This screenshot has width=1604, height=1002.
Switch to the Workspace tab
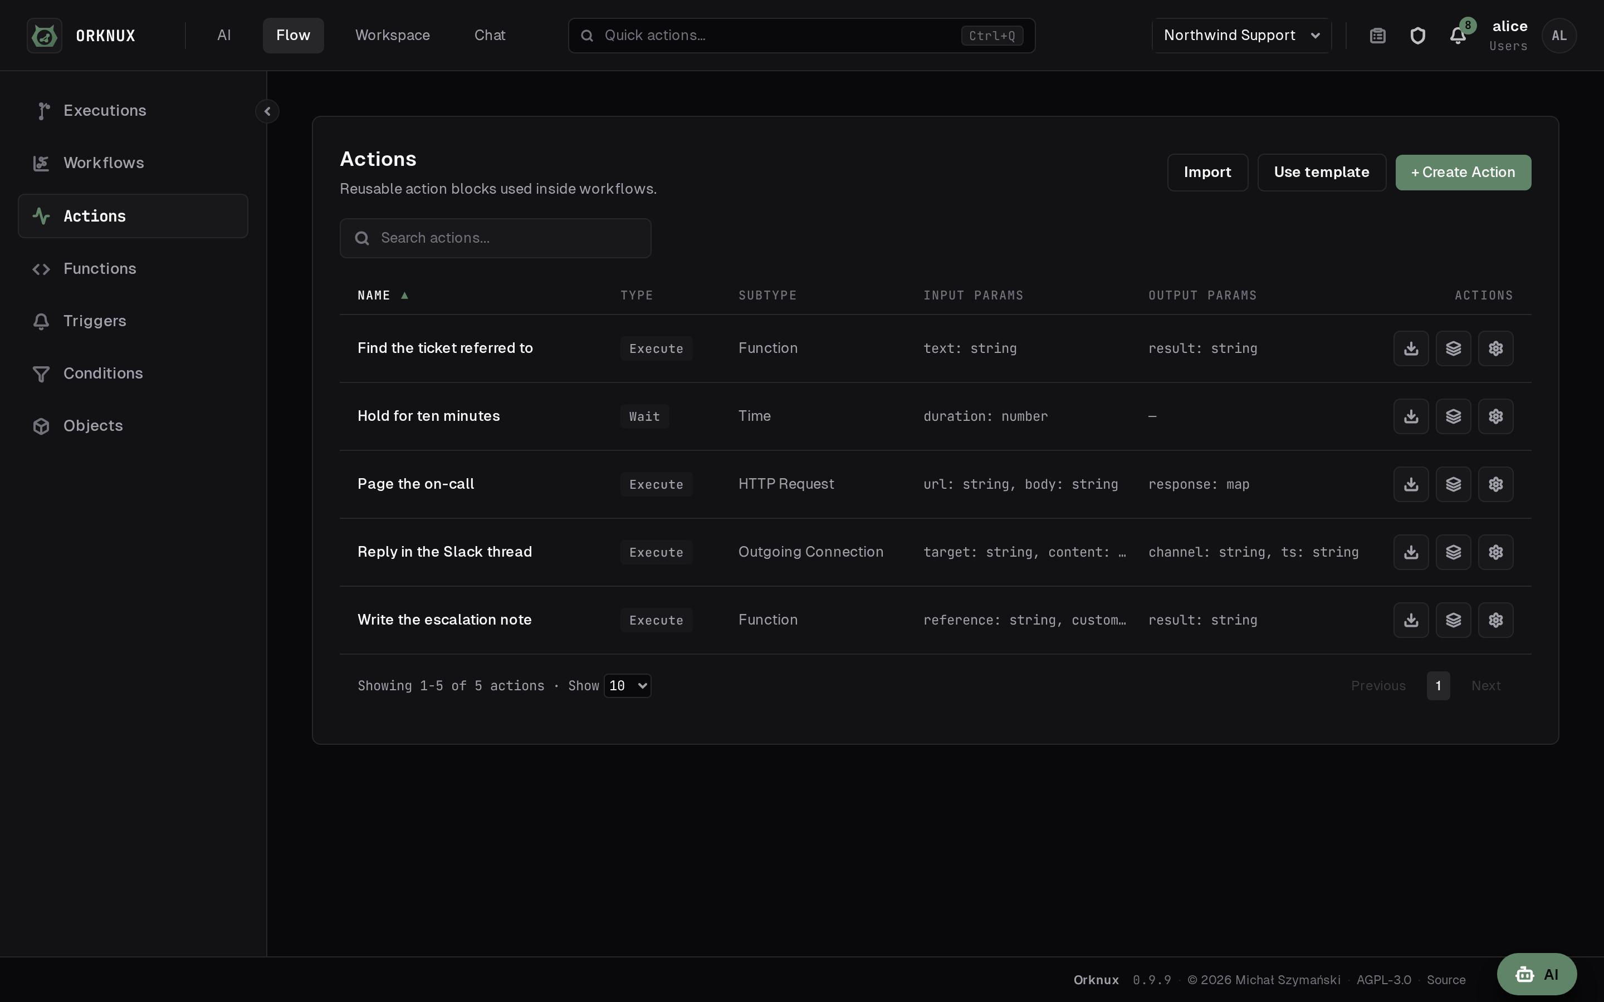click(x=393, y=36)
